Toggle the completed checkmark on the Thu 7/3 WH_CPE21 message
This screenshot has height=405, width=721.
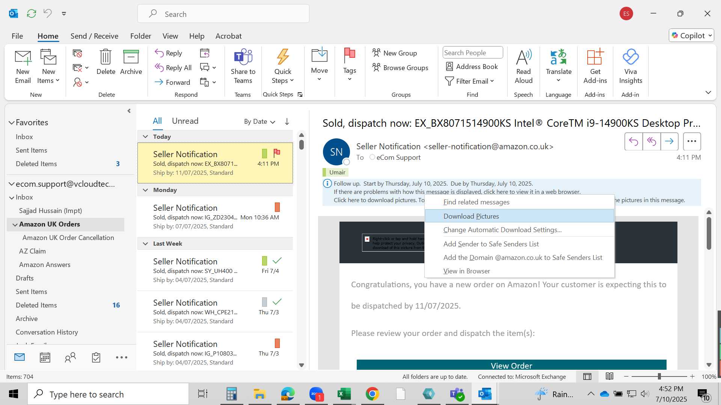(277, 301)
